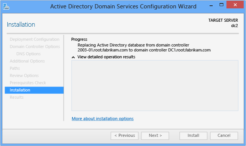Select Prerequisites Check step
The width and height of the screenshot is (246, 146).
click(x=28, y=83)
